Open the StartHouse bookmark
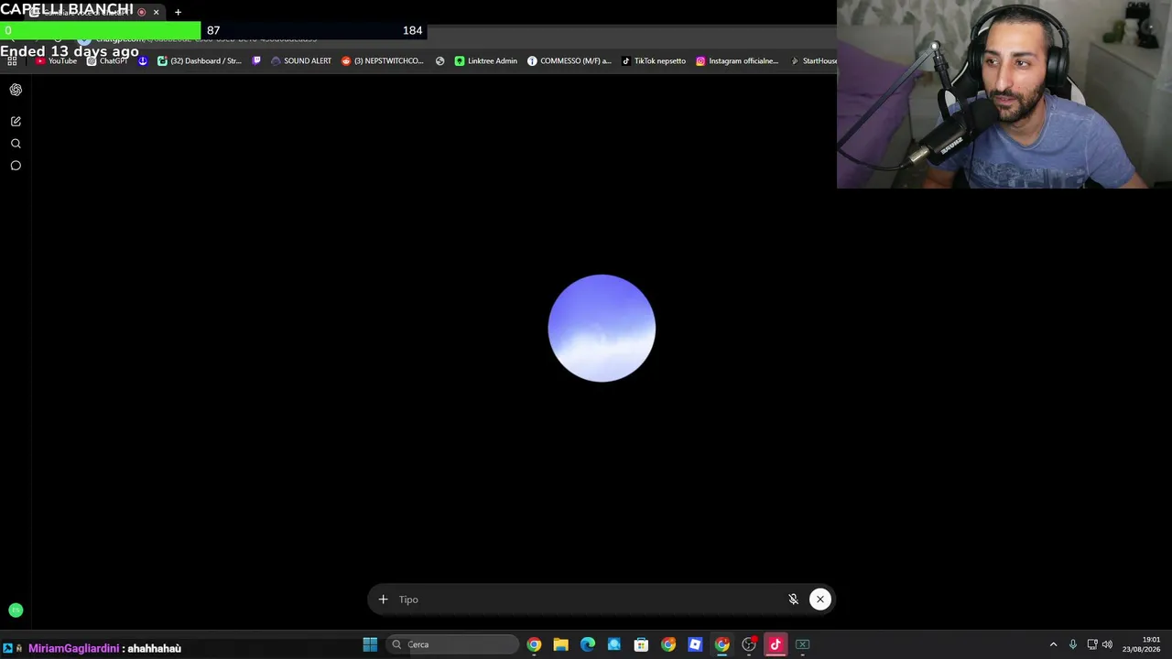Viewport: 1172px width, 659px height. 814,61
